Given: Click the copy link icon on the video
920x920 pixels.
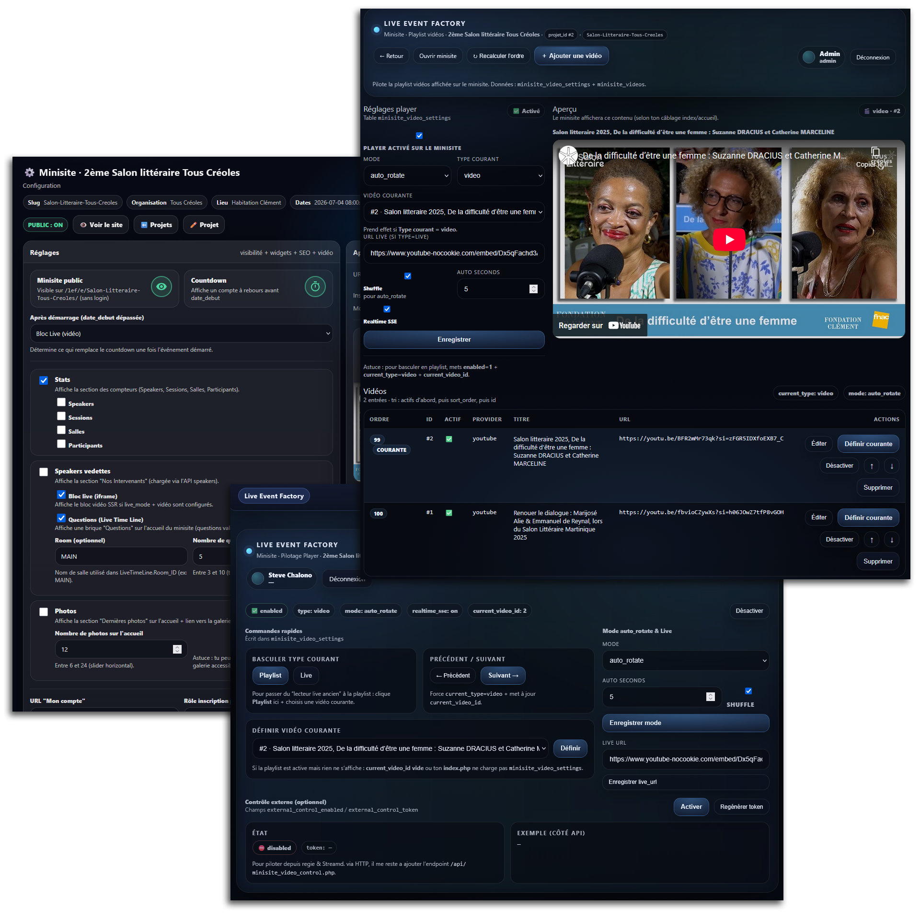Looking at the screenshot, I should coord(875,152).
